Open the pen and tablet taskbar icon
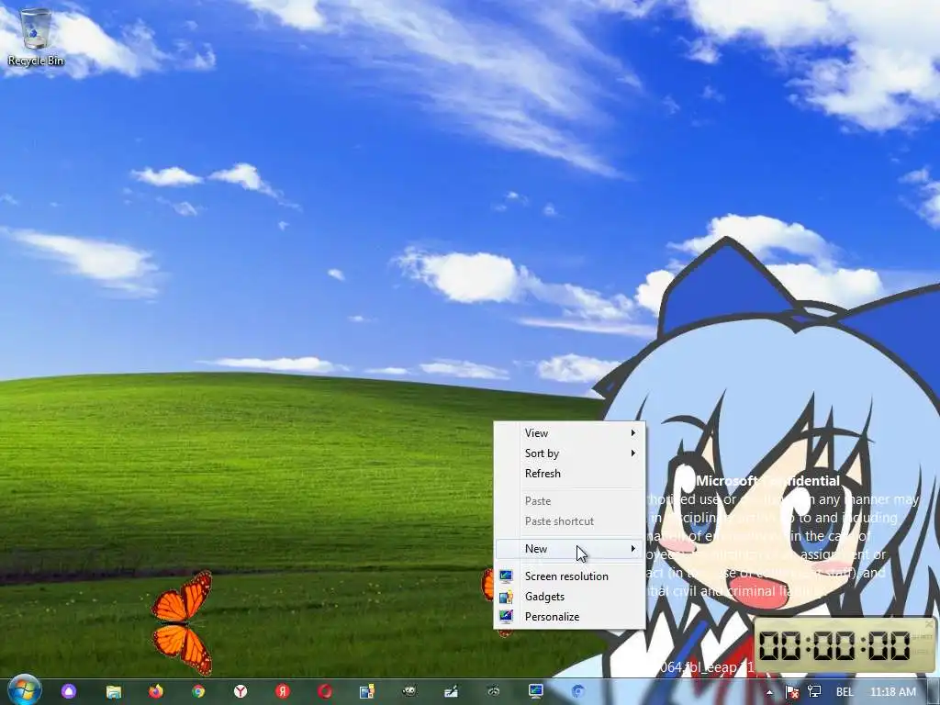 [452, 692]
